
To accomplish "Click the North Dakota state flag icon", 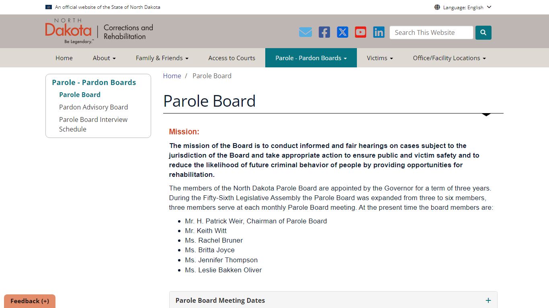I will tap(49, 7).
